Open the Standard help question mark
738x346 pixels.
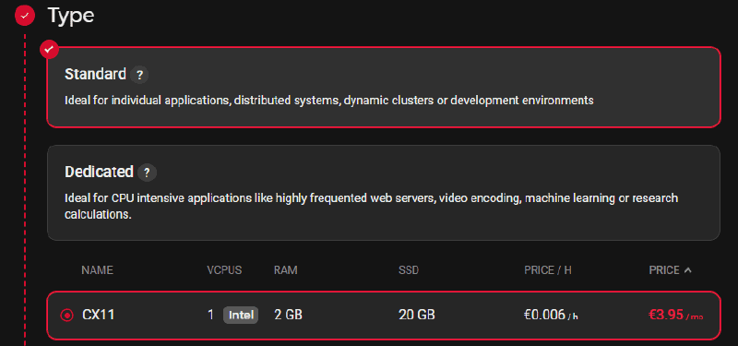(139, 75)
